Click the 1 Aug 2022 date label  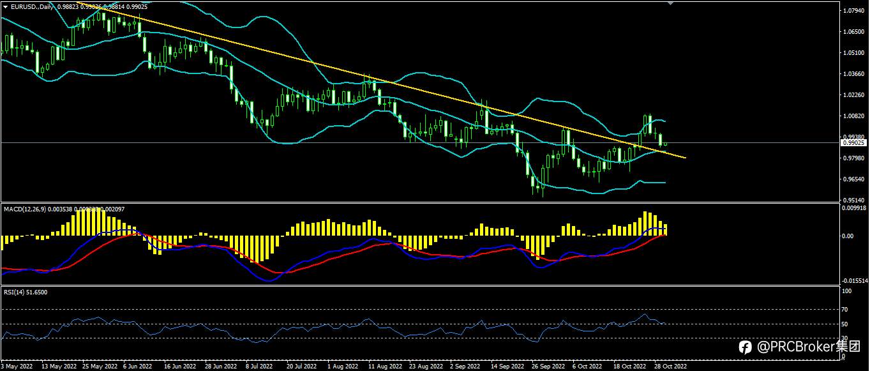pos(343,367)
